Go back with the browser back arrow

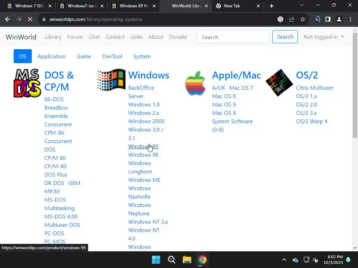8,20
